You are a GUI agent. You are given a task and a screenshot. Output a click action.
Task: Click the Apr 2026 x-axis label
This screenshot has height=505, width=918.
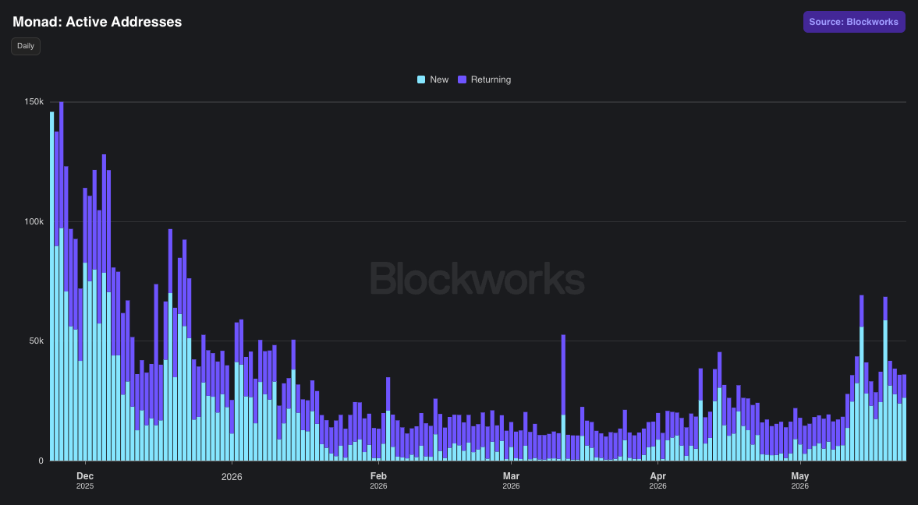coord(657,480)
